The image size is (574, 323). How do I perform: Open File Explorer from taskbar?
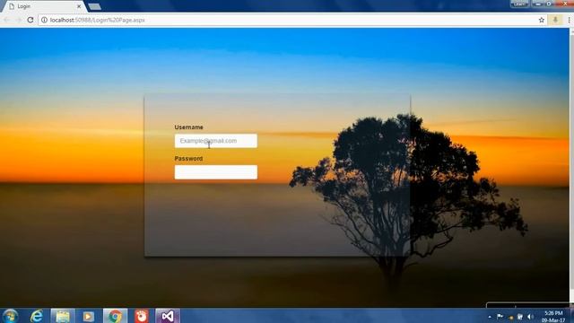coord(63,316)
